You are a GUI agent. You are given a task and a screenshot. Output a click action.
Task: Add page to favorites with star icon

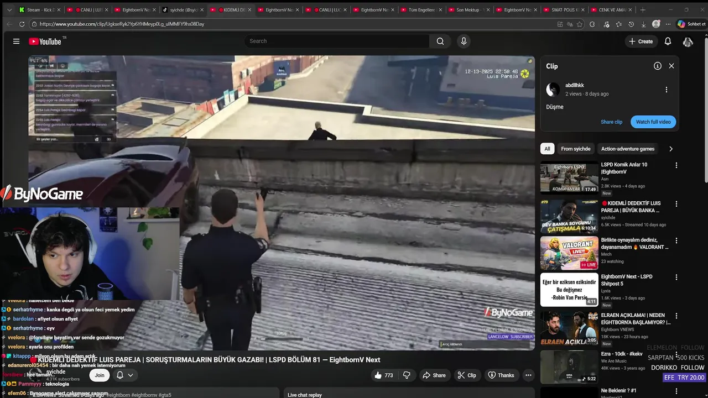coord(580,24)
